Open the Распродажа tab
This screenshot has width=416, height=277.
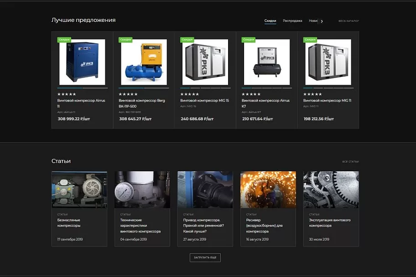pyautogui.click(x=292, y=21)
